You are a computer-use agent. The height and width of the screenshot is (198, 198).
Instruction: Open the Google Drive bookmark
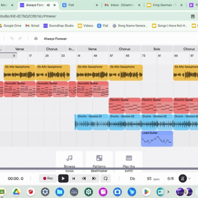click(10, 26)
